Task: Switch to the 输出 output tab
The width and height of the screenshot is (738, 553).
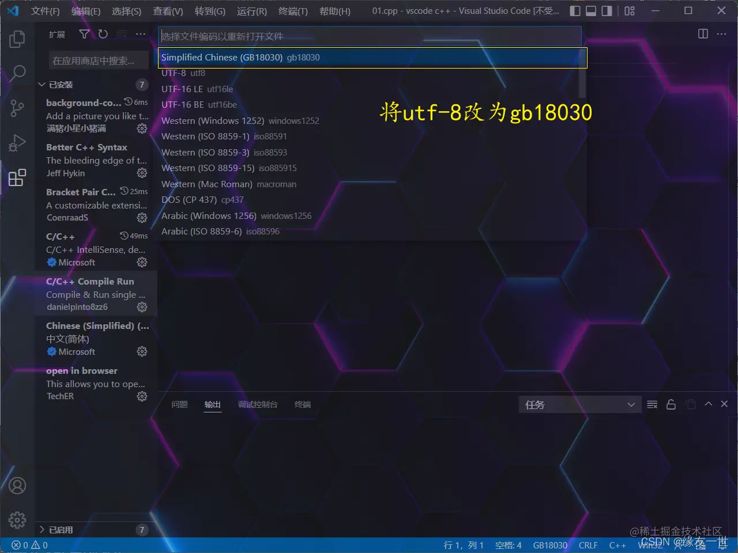Action: tap(213, 405)
